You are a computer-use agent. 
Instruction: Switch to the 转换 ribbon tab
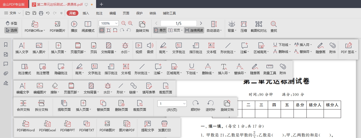tap(153, 13)
